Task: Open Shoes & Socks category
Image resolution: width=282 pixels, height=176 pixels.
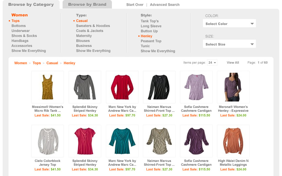Action: point(24,36)
